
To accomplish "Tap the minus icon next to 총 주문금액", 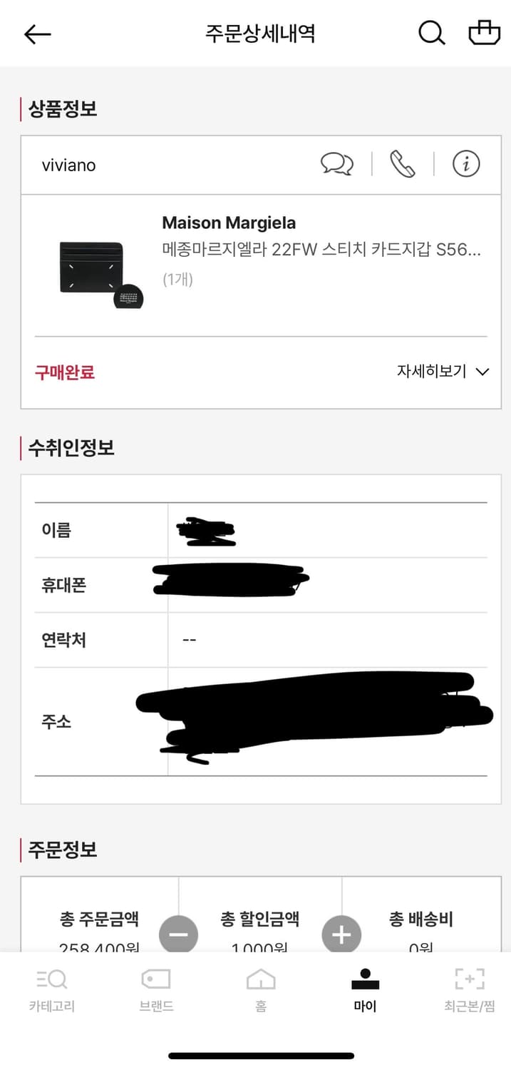I will point(179,934).
